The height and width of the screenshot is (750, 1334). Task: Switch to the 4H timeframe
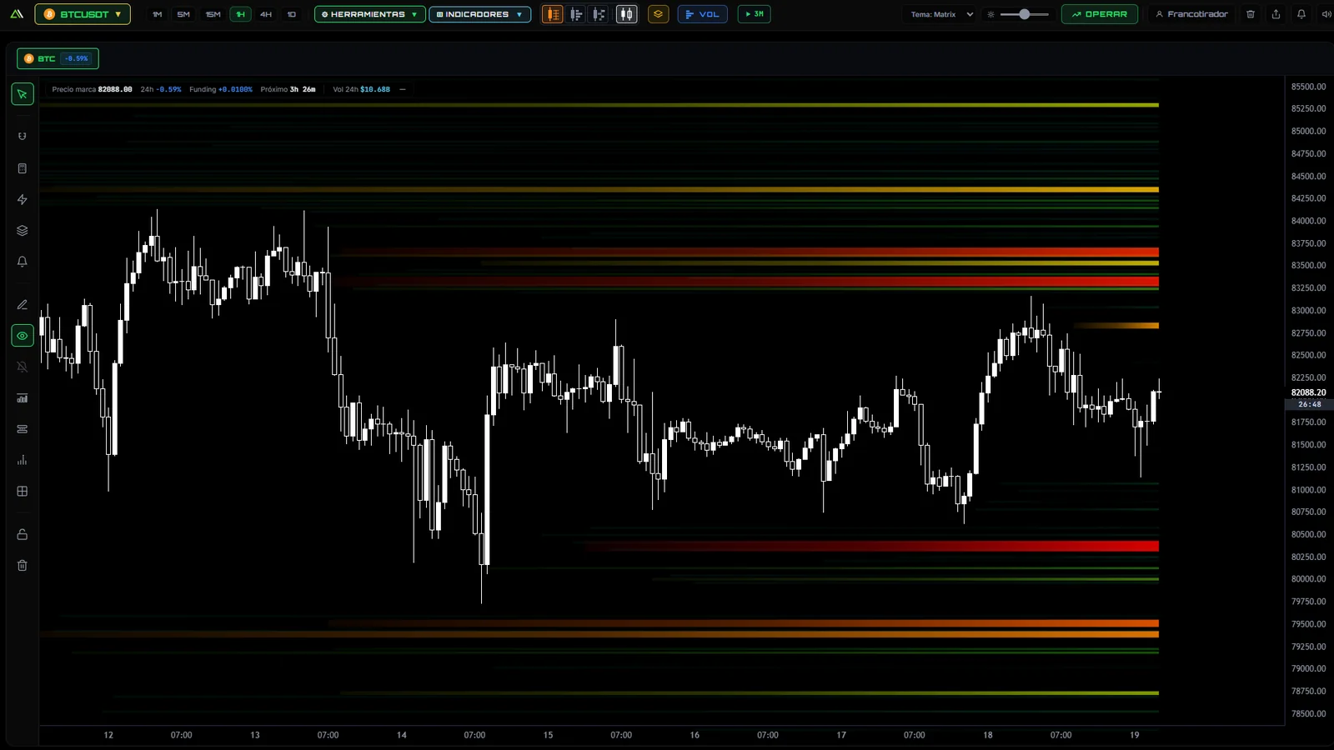(266, 14)
